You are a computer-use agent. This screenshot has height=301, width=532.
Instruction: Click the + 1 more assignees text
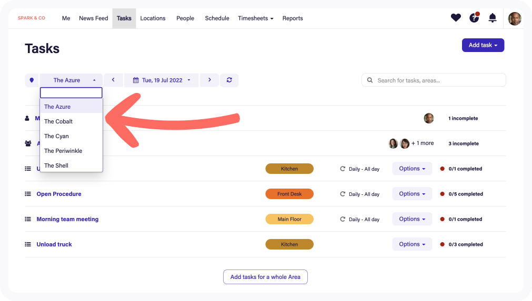point(423,143)
